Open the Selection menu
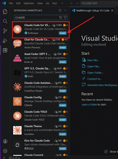Image resolution: width=118 pixels, height=159 pixels. click(x=29, y=3)
